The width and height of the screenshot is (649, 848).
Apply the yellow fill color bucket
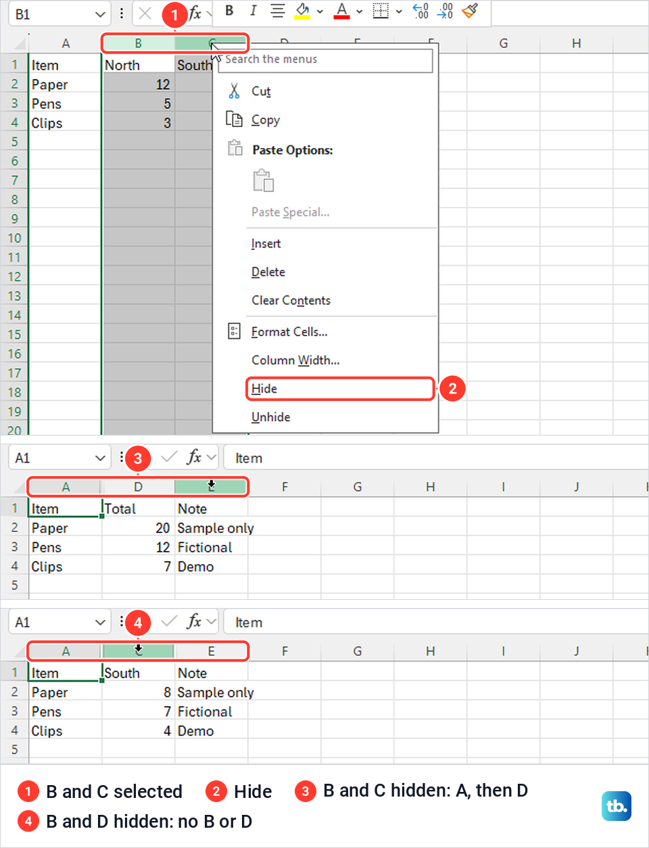302,11
